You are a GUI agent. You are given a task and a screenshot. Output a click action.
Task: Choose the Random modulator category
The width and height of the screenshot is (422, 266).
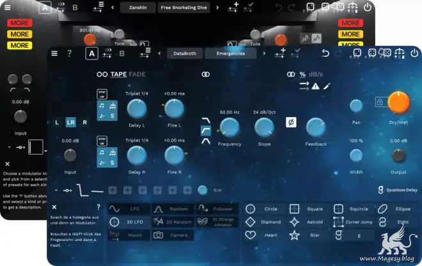point(173,209)
